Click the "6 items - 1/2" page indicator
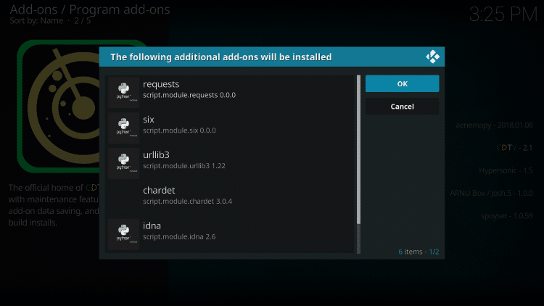 419,252
